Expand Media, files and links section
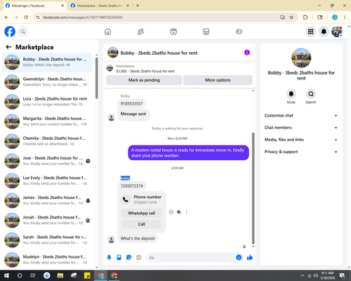 coord(301,140)
